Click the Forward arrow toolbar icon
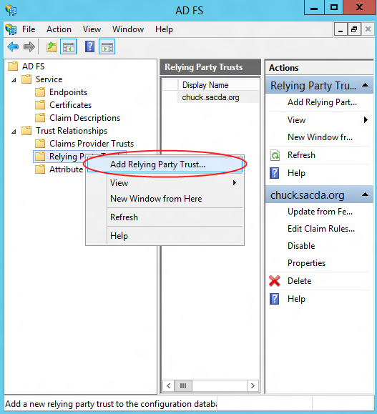377x414 pixels. point(29,47)
